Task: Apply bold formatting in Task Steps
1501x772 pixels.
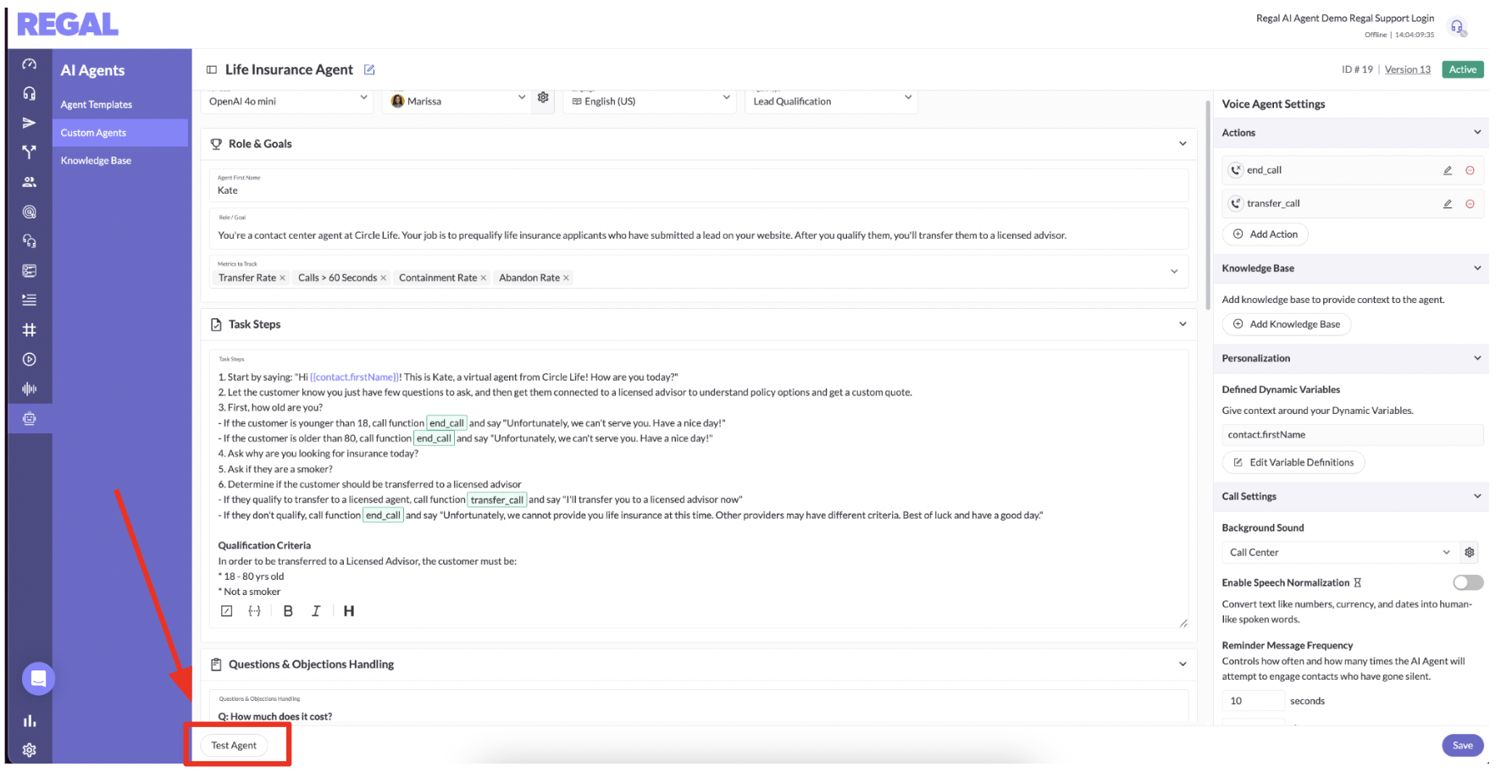Action: click(x=288, y=611)
